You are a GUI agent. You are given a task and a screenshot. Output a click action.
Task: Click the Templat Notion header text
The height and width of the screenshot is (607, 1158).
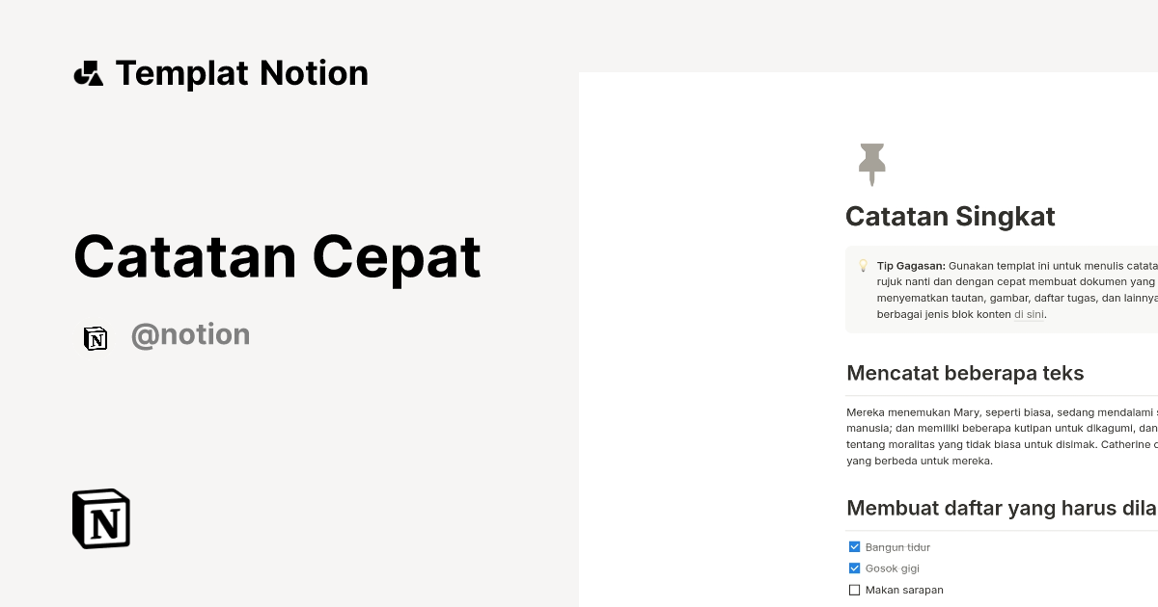point(241,72)
